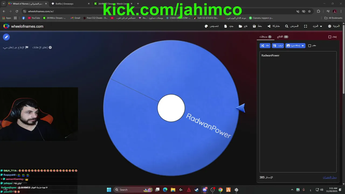This screenshot has width=345, height=194.
Task: Create a new wheel with جديد
Action: (x=229, y=26)
